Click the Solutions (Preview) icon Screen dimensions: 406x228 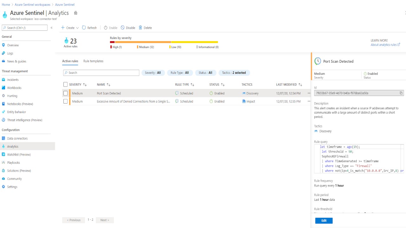(x=3, y=171)
